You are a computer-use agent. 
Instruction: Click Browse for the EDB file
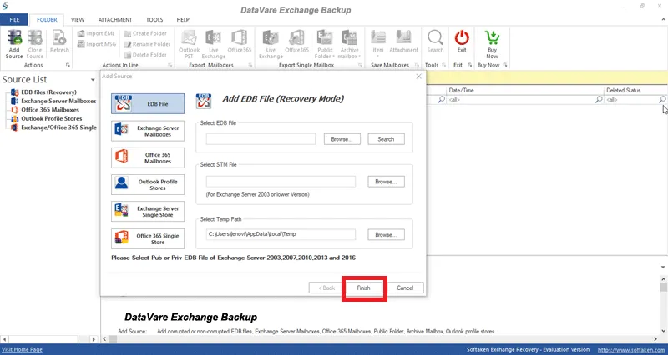click(342, 139)
